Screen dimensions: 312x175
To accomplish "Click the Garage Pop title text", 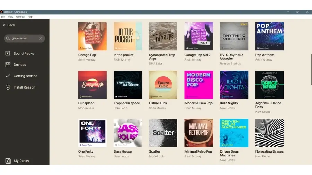I will (87, 55).
